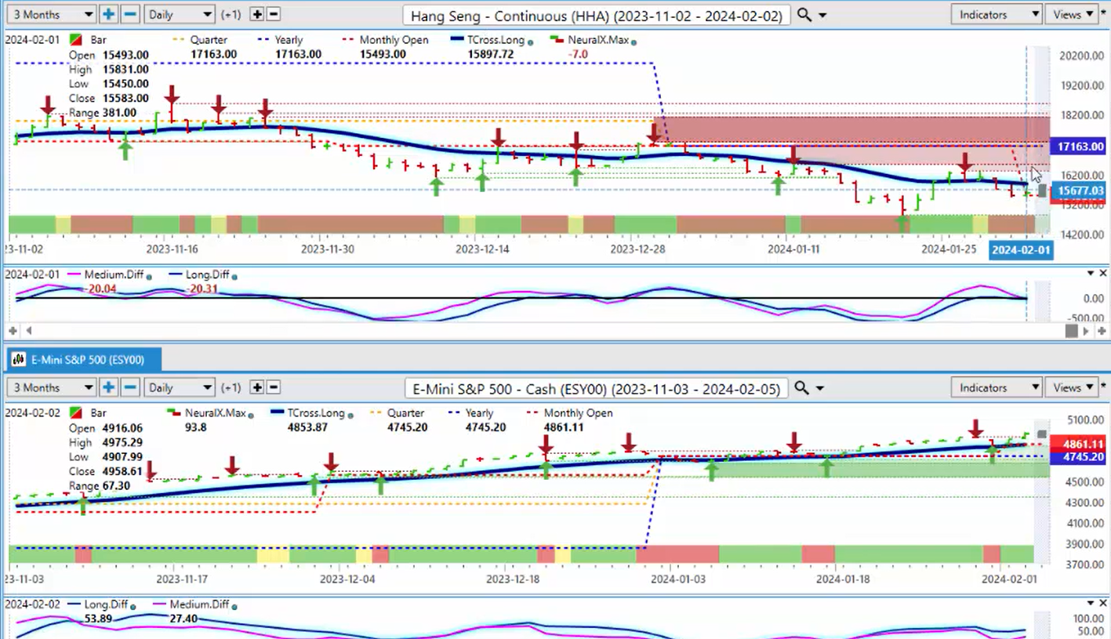
Task: Open the Views dropdown on E-Mini chart
Action: [x=1073, y=387]
